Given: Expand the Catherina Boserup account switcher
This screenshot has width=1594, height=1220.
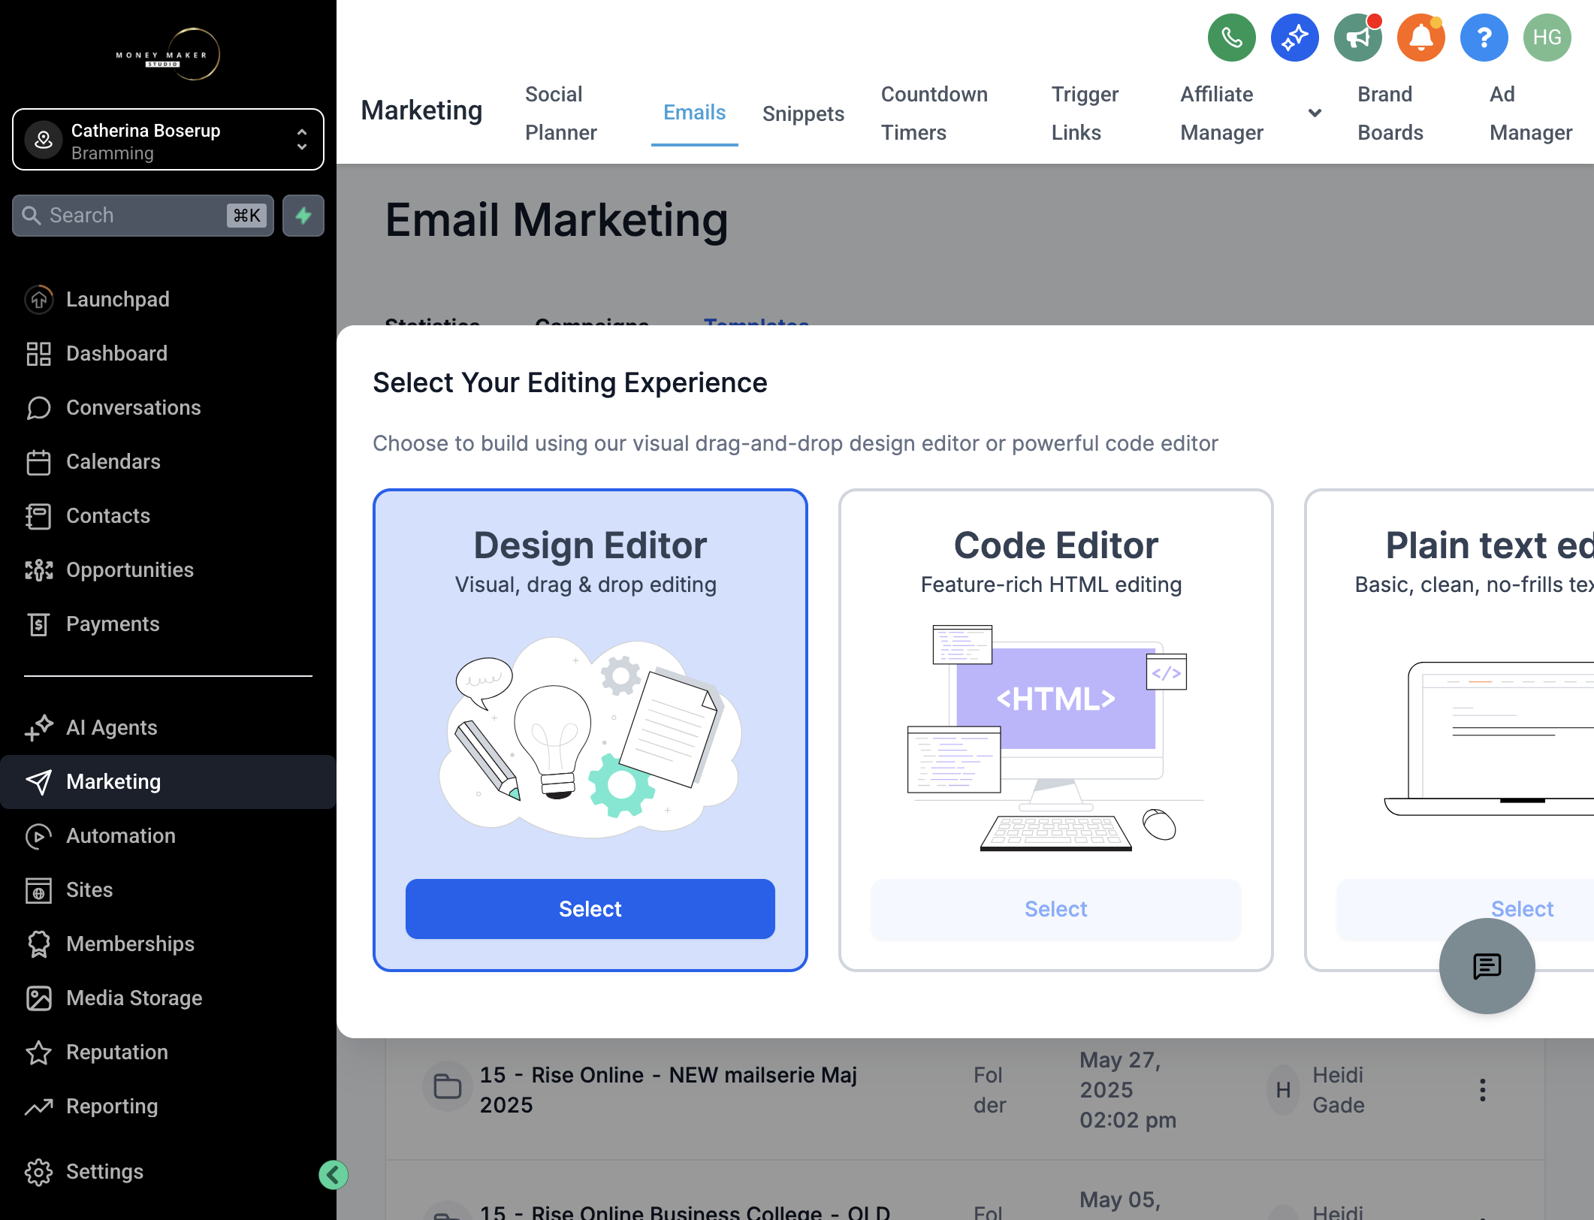Looking at the screenshot, I should 168,140.
